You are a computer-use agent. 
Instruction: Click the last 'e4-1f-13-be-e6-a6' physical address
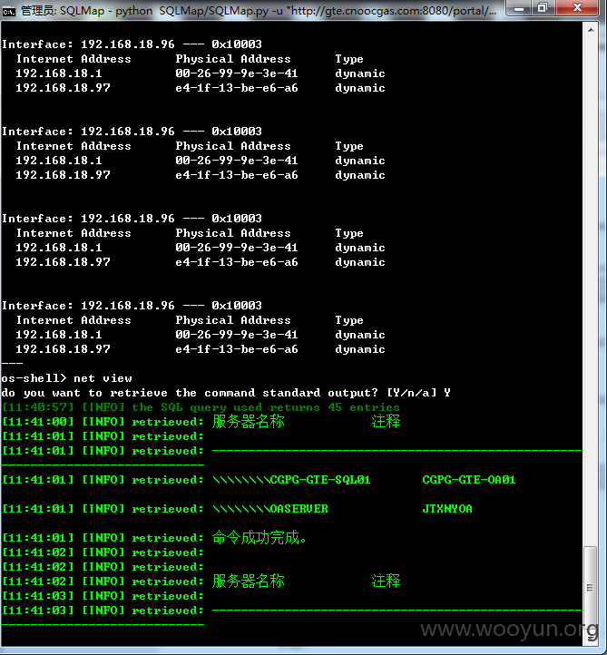(x=237, y=349)
